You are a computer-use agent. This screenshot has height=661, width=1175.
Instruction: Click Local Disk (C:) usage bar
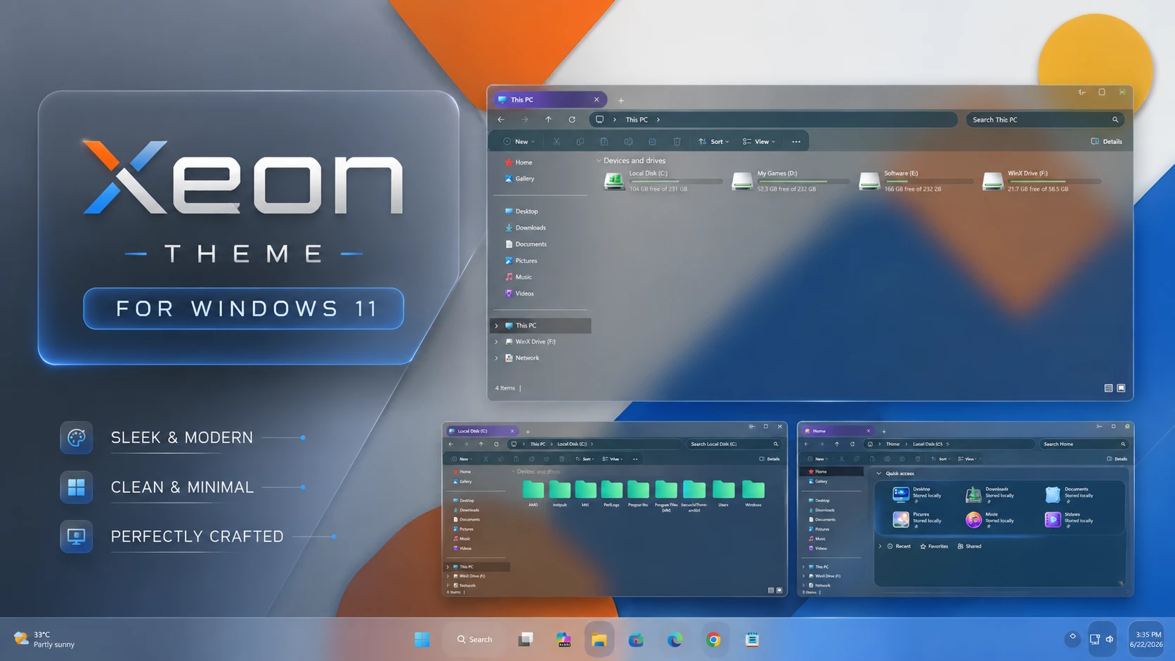(675, 181)
